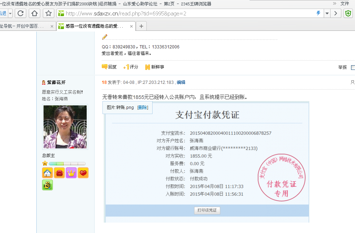355x233 pixels.
Task: Open the 文件 menu
Action: pyautogui.click(x=345, y=4)
